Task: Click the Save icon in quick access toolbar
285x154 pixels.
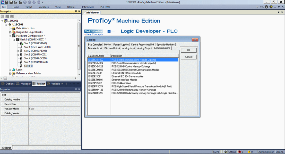Action: [7, 2]
